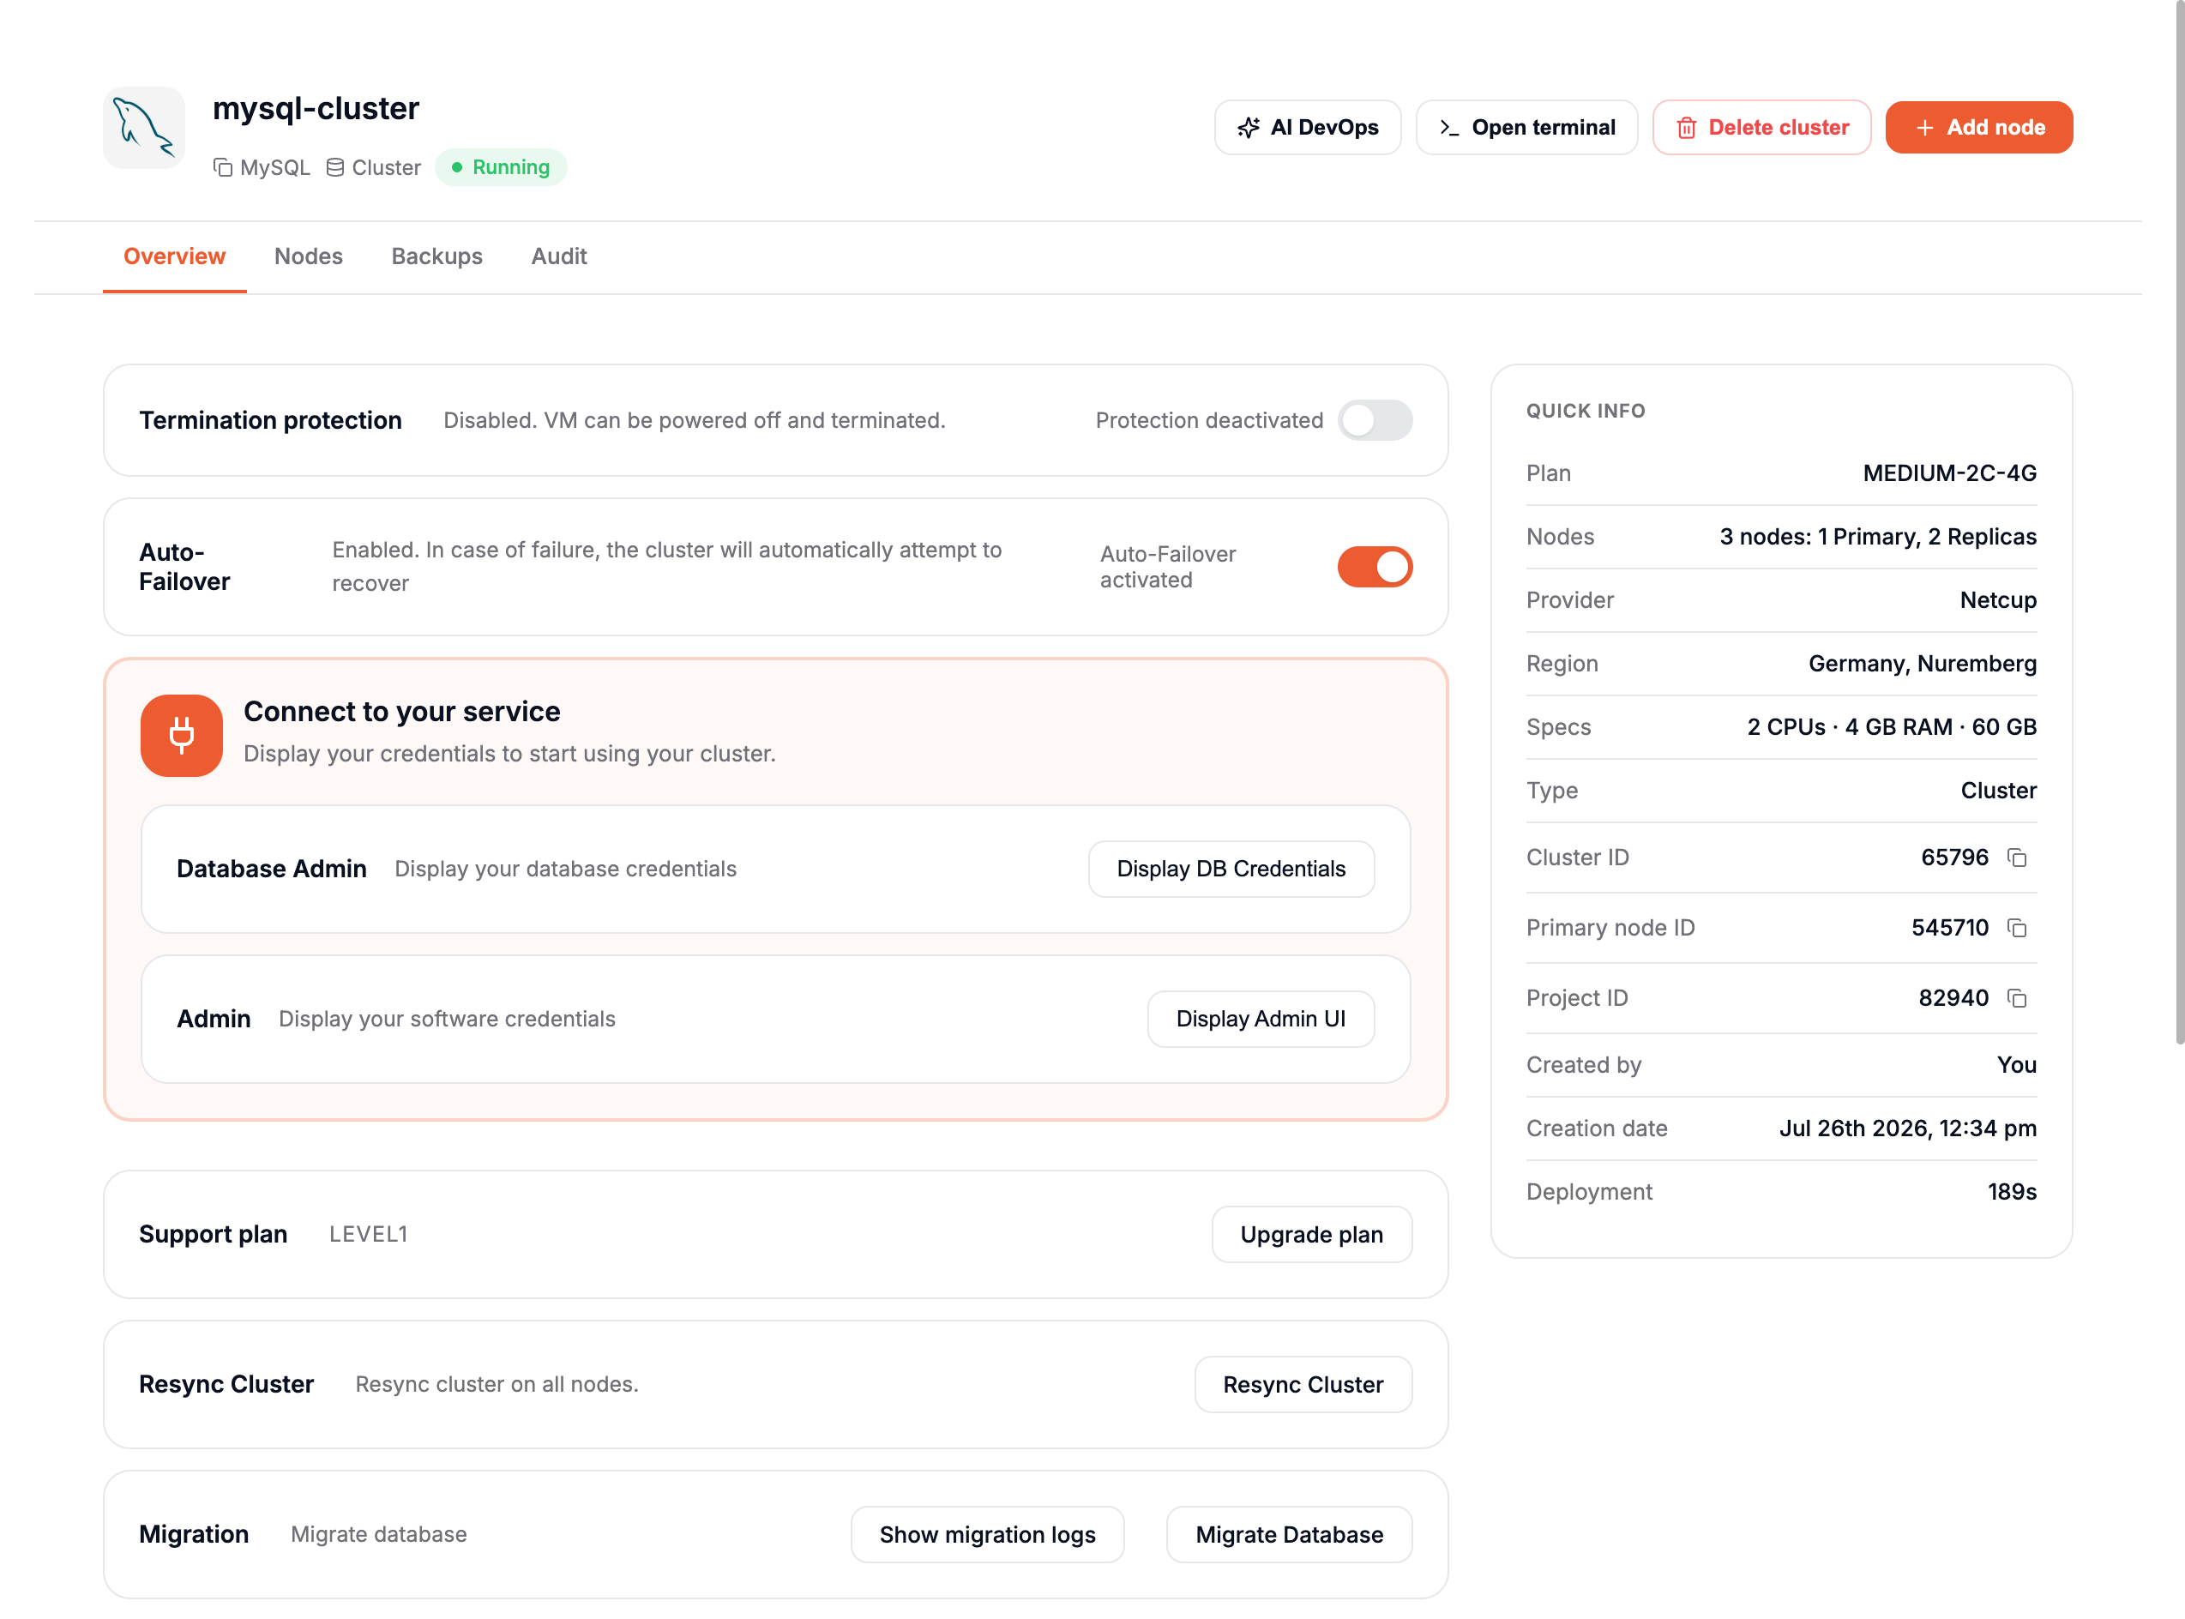Click the specs value 2 CPUs 4 GB RAM
The height and width of the screenshot is (1619, 2185).
pos(1891,727)
